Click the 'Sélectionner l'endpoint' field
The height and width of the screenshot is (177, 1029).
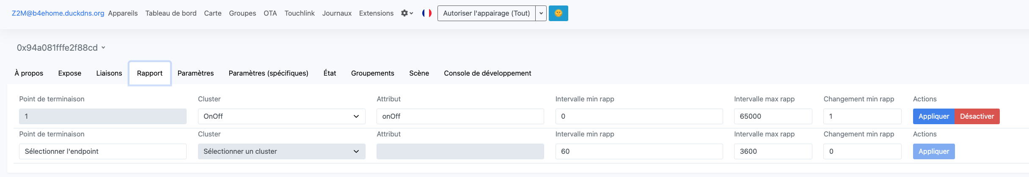(102, 151)
